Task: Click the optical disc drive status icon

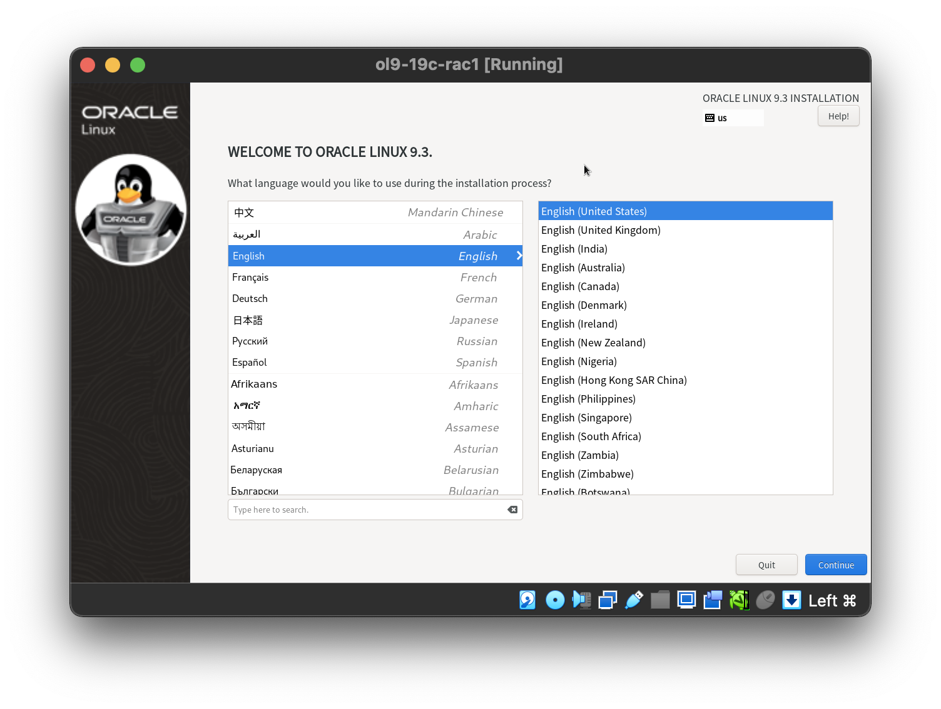Action: [x=555, y=600]
